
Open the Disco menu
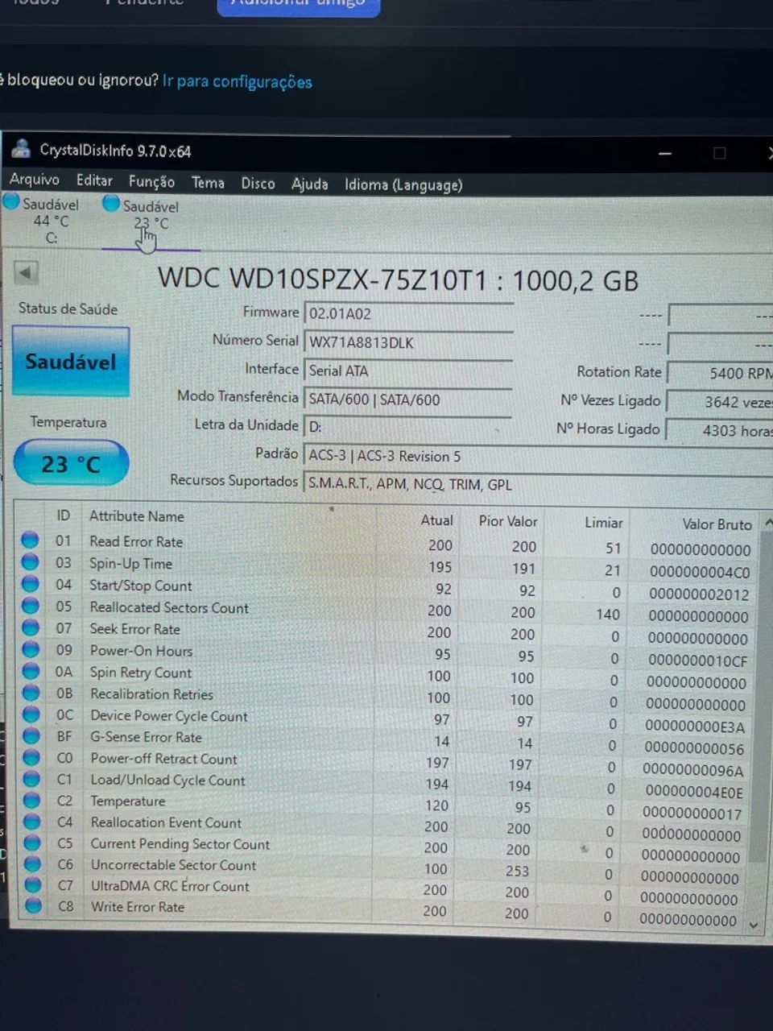258,184
